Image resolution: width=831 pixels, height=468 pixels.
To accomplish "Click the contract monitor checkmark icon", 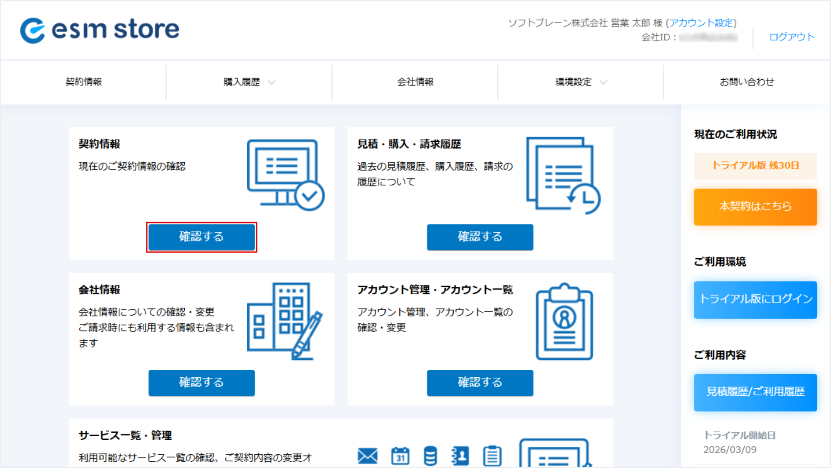I will tap(285, 175).
